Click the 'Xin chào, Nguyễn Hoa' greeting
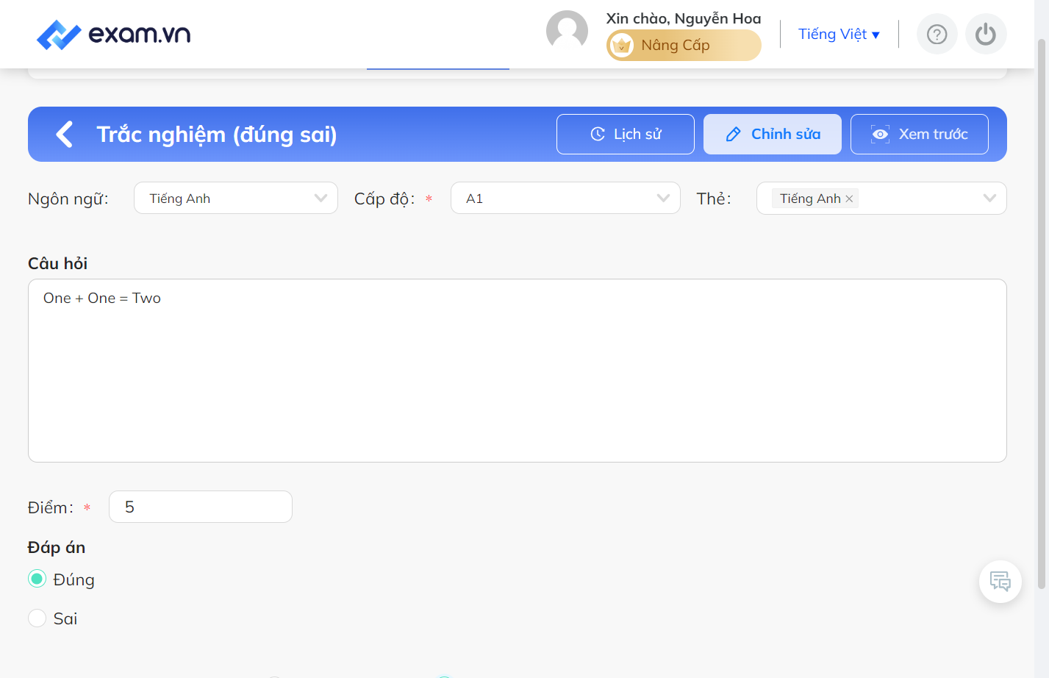The image size is (1049, 678). pos(684,18)
